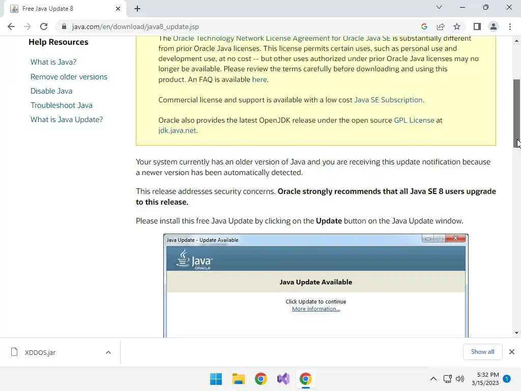Close the downloads bar
521x391 pixels.
[512, 352]
